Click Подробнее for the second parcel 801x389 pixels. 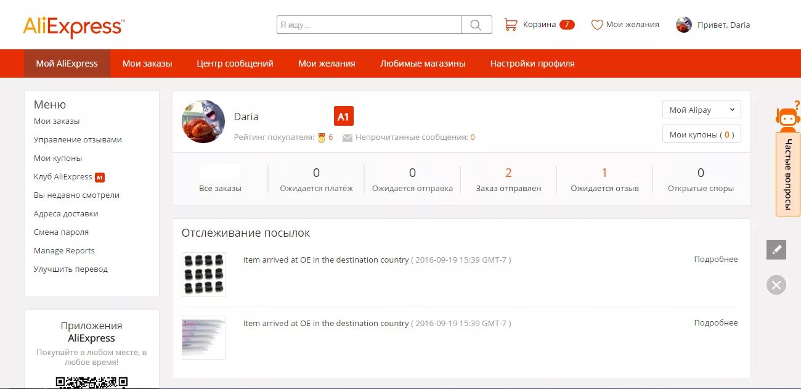tap(715, 323)
